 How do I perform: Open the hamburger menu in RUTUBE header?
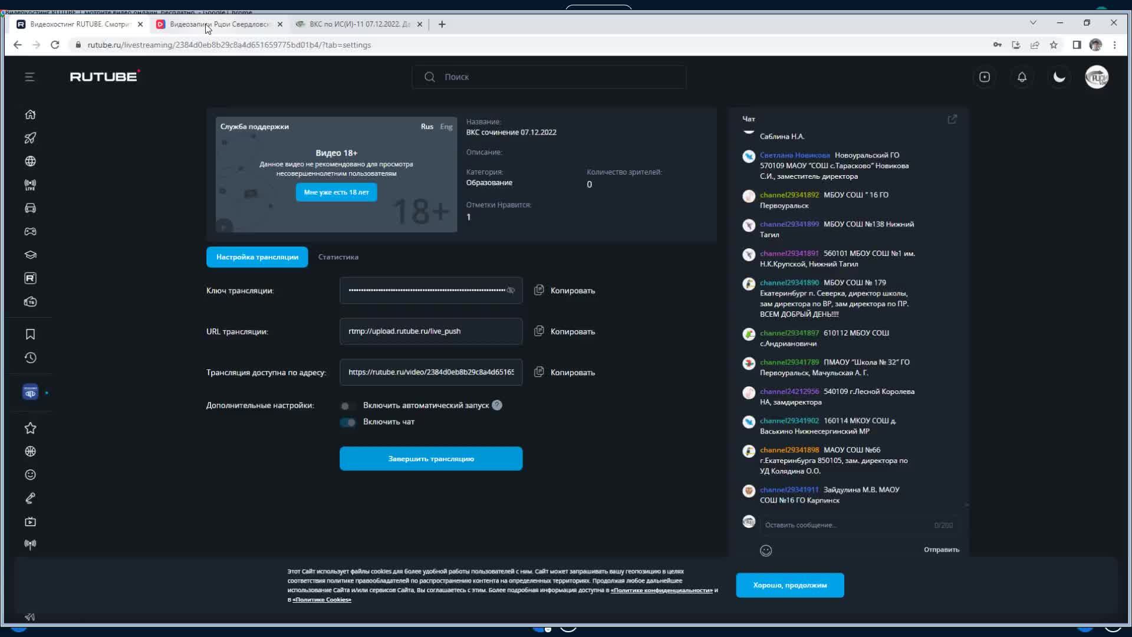coord(29,77)
